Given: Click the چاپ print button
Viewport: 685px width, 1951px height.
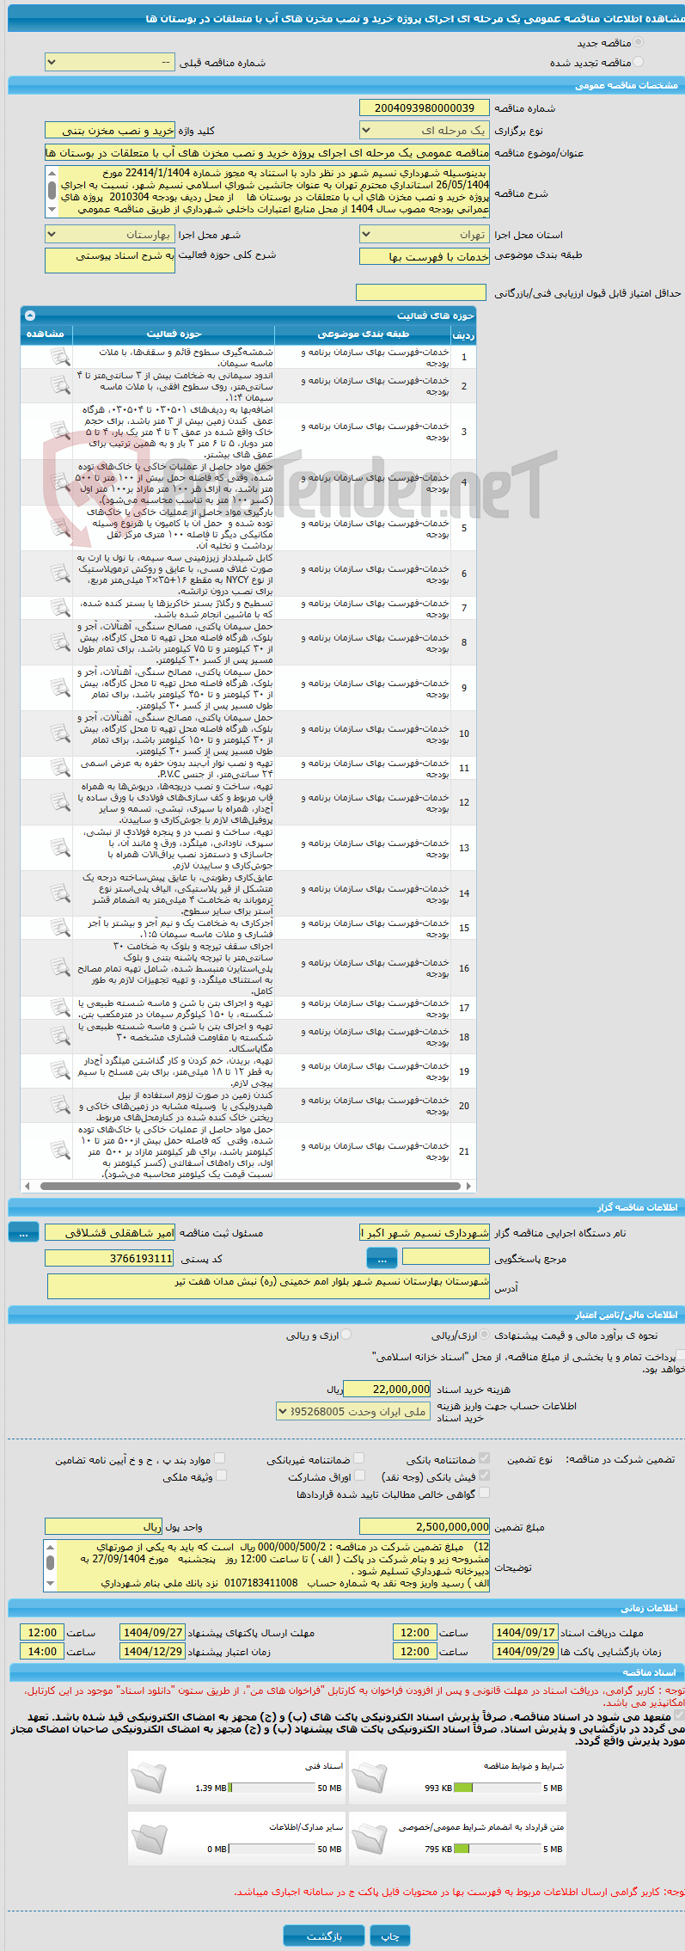Looking at the screenshot, I should tap(390, 1936).
